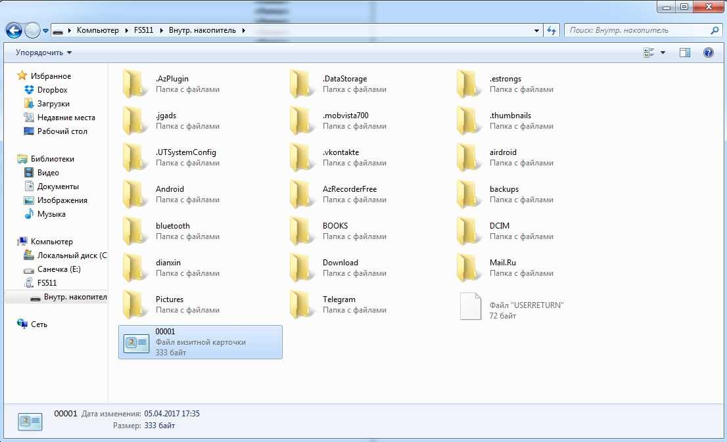Open the help question mark icon
Image resolution: width=727 pixels, height=442 pixels.
pyautogui.click(x=709, y=53)
